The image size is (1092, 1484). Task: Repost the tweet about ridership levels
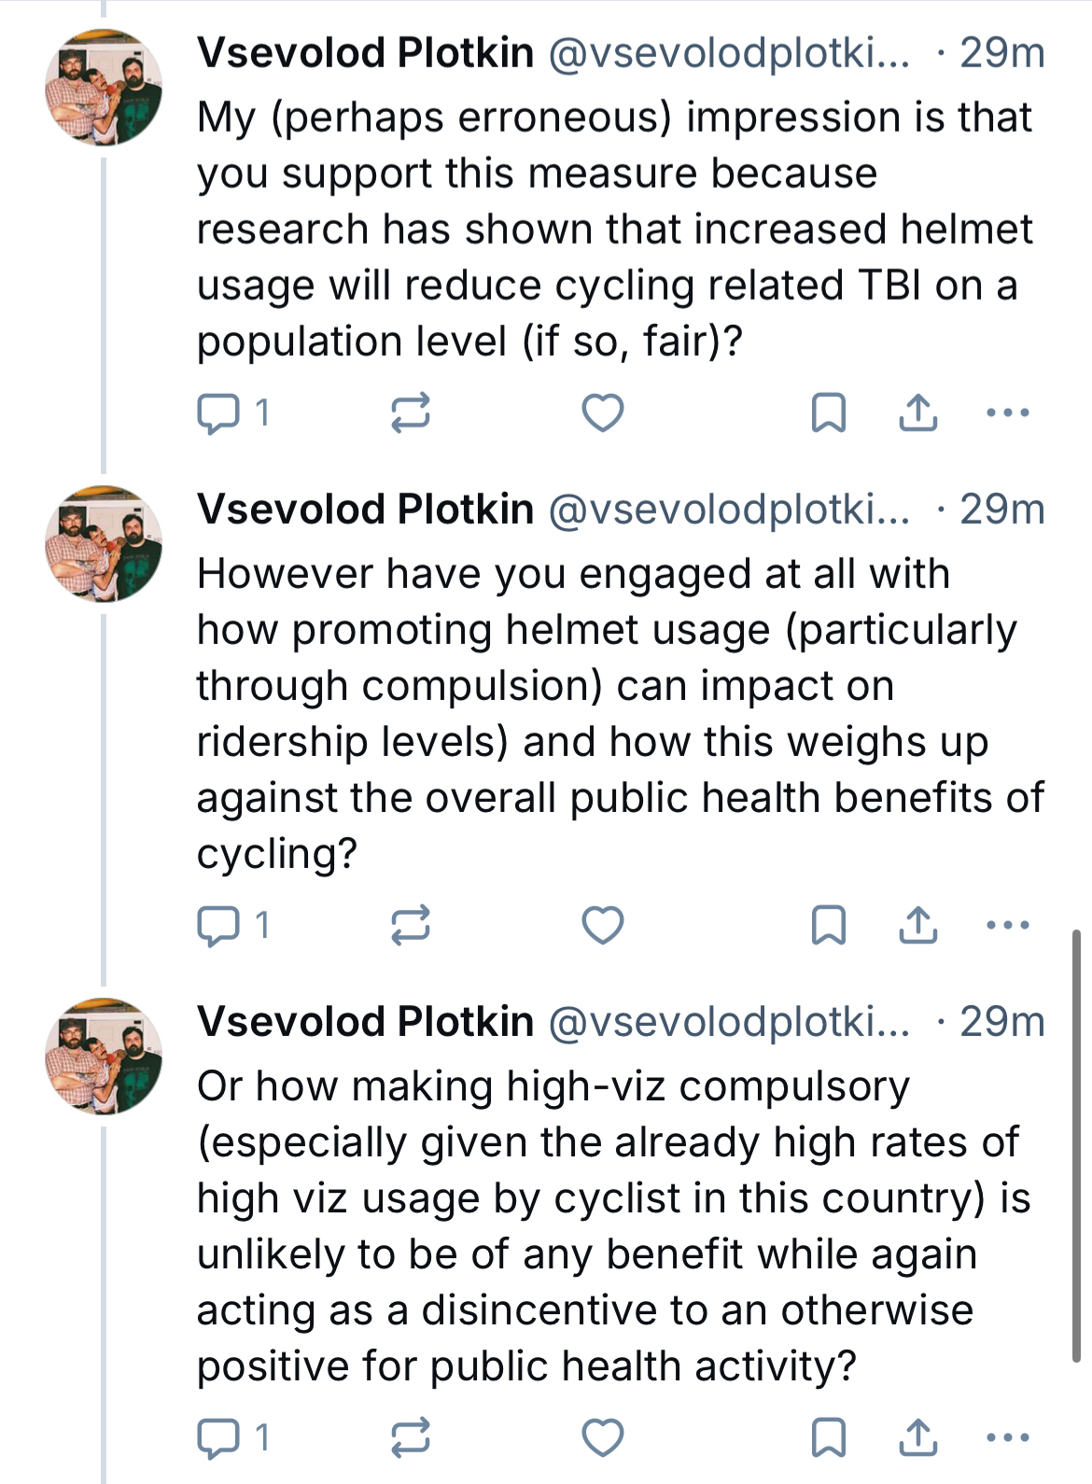click(x=410, y=925)
